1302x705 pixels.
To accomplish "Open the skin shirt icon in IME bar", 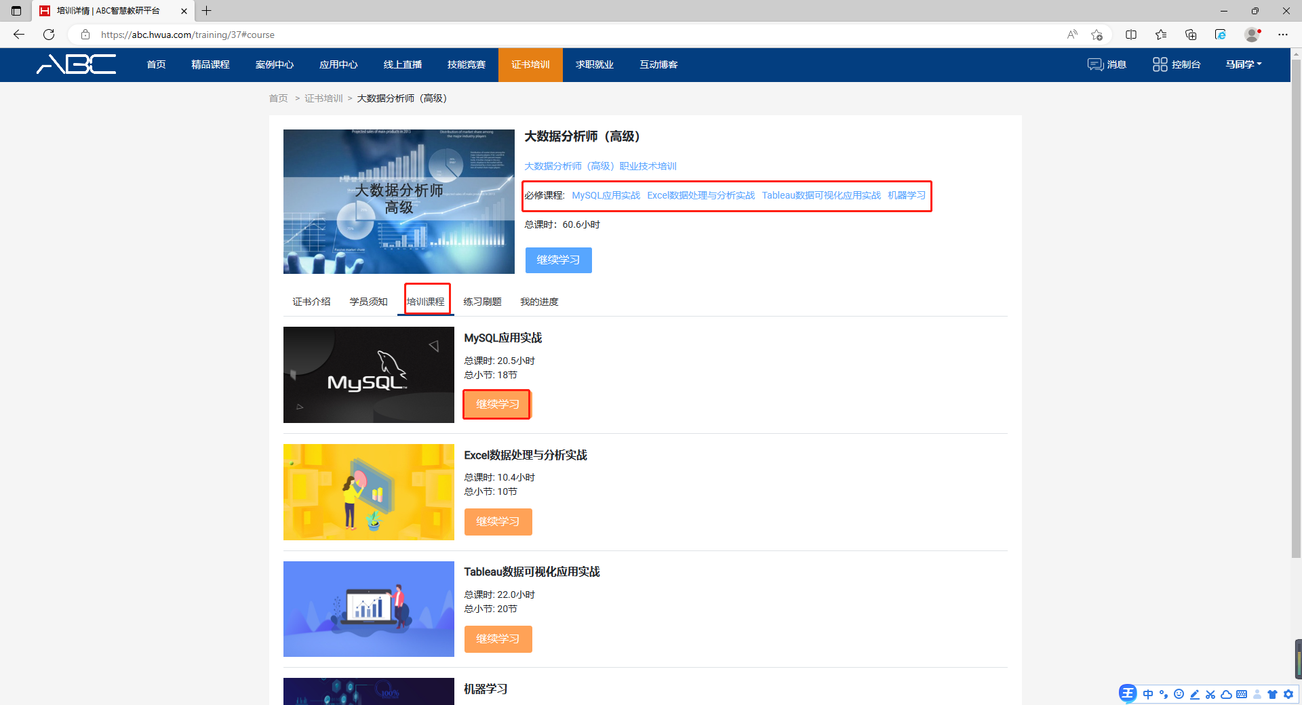I will [x=1273, y=694].
